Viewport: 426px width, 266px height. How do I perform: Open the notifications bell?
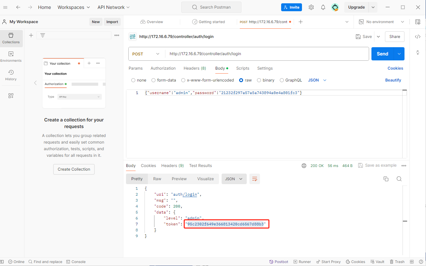pyautogui.click(x=323, y=7)
